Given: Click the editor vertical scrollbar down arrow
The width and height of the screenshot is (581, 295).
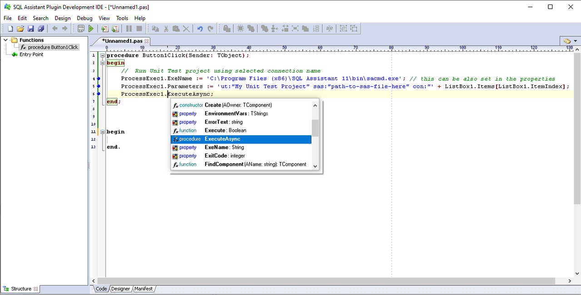Looking at the screenshot, I should [577, 274].
